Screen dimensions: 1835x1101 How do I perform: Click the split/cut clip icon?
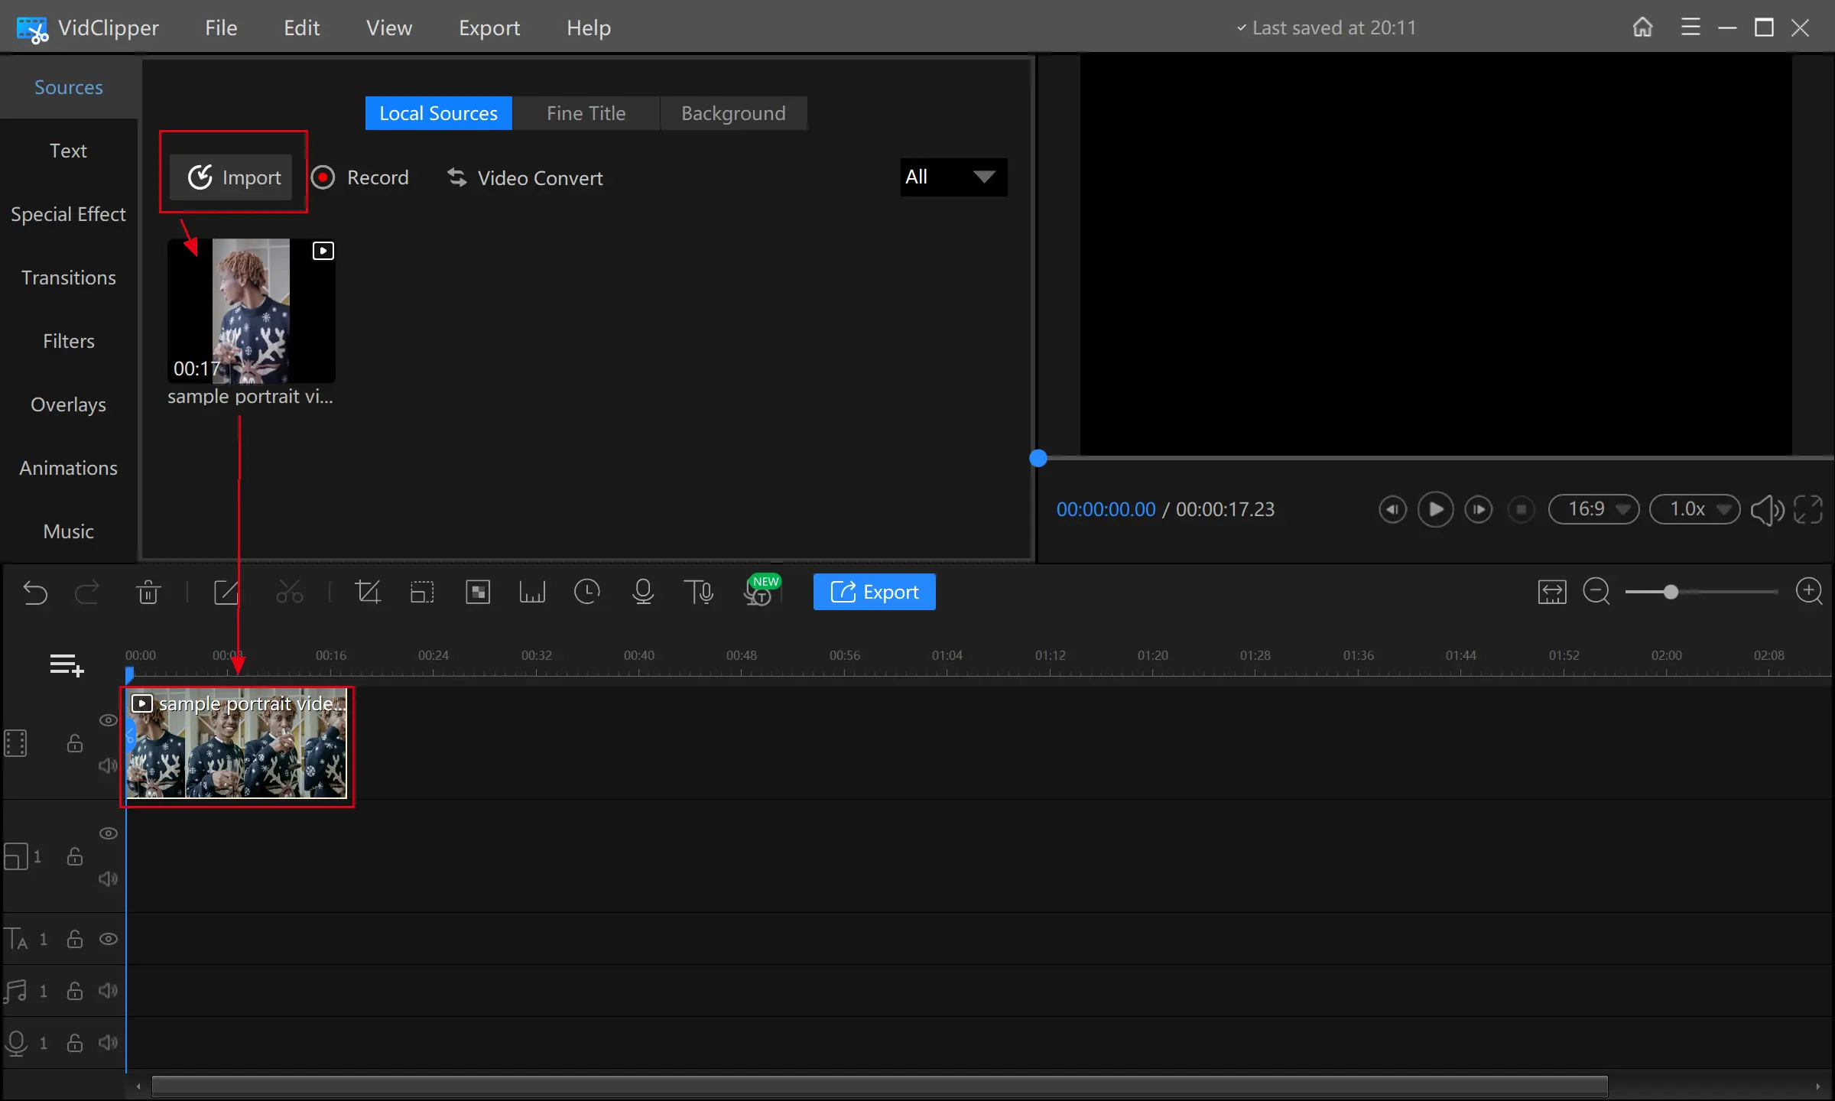[290, 591]
